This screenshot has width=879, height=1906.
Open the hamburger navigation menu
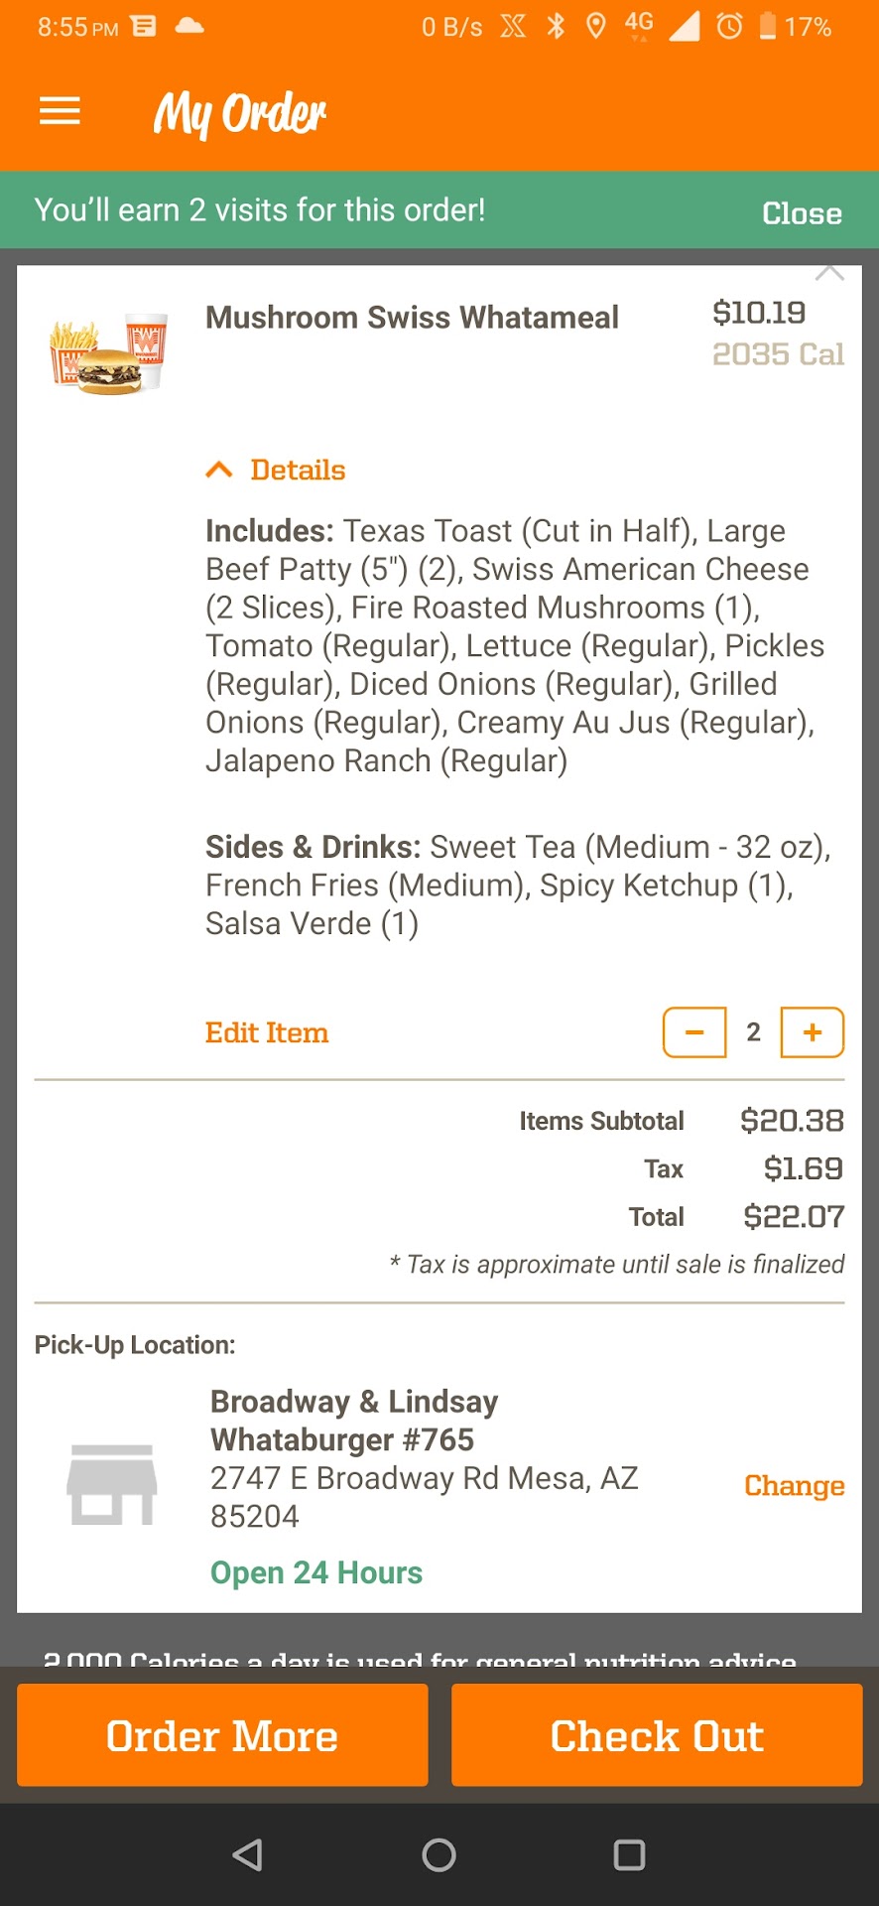point(60,111)
